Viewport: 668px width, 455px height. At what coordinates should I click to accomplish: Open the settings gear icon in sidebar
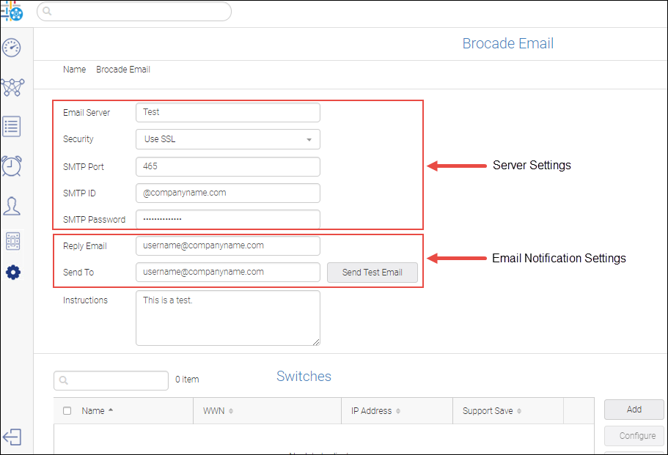click(x=12, y=273)
